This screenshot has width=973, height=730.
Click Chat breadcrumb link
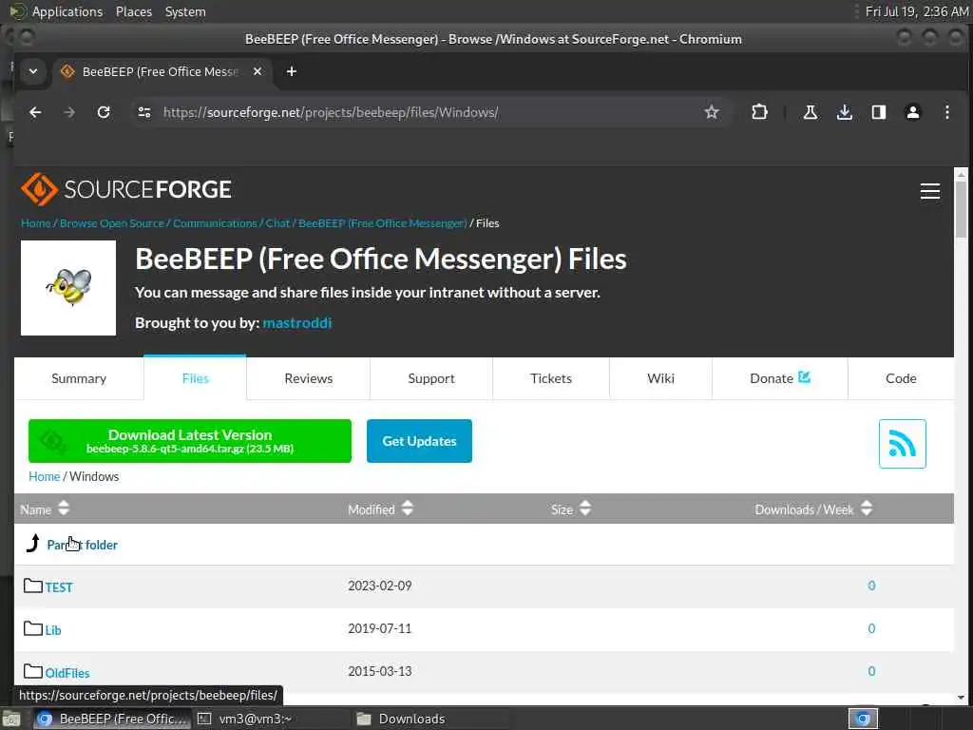pos(277,223)
